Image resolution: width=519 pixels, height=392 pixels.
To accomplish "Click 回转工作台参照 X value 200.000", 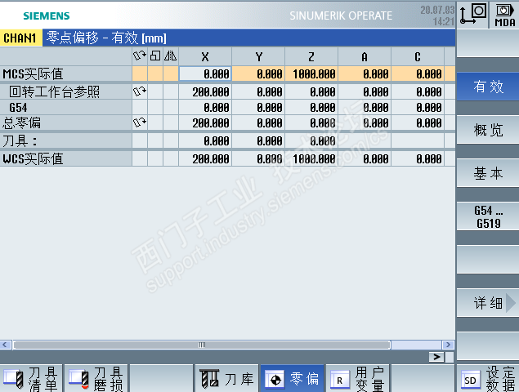I will click(x=205, y=91).
